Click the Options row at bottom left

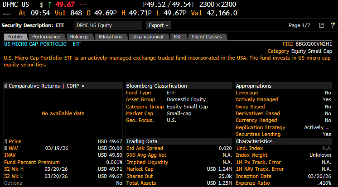pyautogui.click(x=13, y=183)
